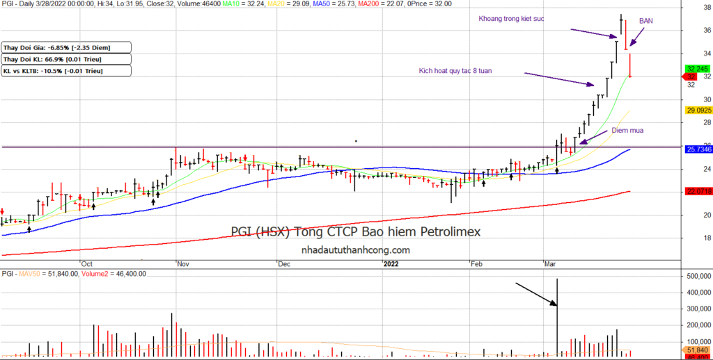Open the nhadaututhanhcong.com watermark link
Viewport: 713px width, 360px height.
pyautogui.click(x=355, y=249)
